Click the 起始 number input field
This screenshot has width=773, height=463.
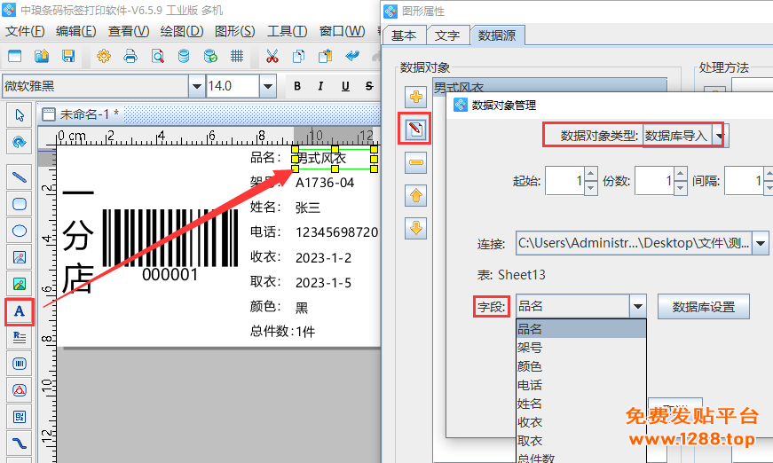point(565,181)
